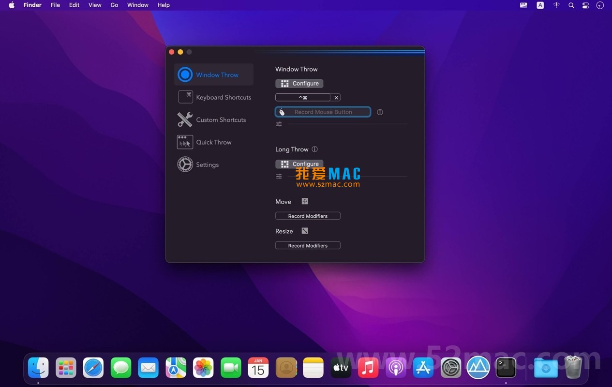Open the Window menu in menu bar
The height and width of the screenshot is (387, 612).
coord(138,5)
